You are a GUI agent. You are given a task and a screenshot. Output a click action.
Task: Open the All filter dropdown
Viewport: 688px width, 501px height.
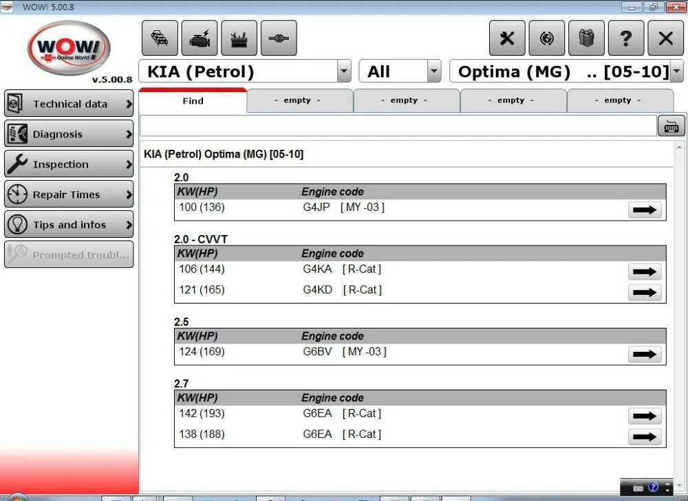434,71
